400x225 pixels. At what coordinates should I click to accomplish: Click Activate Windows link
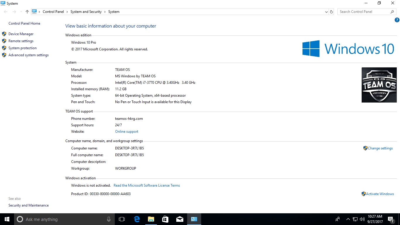coord(380,194)
